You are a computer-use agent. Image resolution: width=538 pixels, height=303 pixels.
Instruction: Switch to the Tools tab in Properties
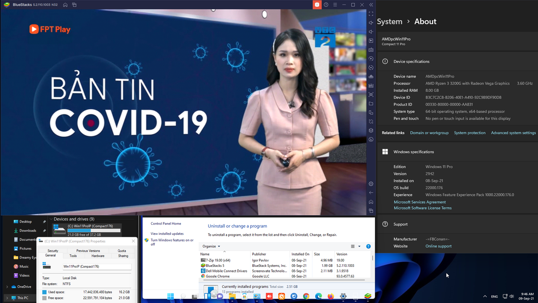pyautogui.click(x=73, y=256)
